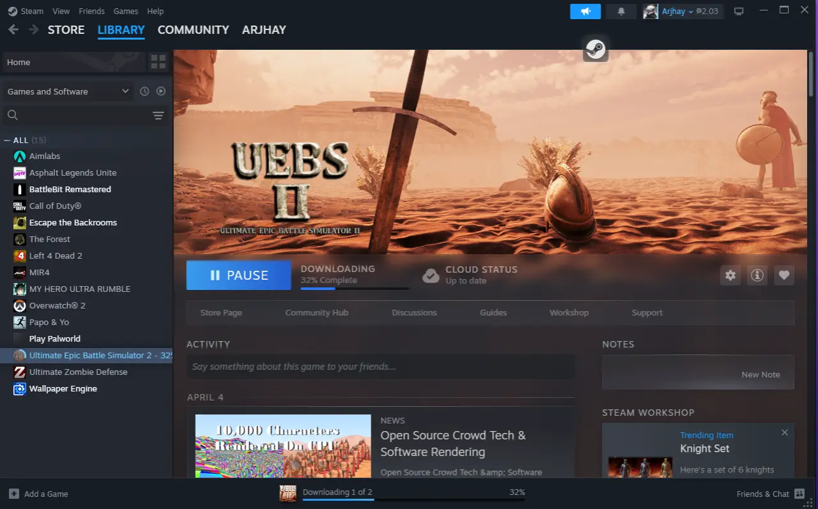818x509 pixels.
Task: Open the Open Source Crowd Tech news thumbnail
Action: 283,446
